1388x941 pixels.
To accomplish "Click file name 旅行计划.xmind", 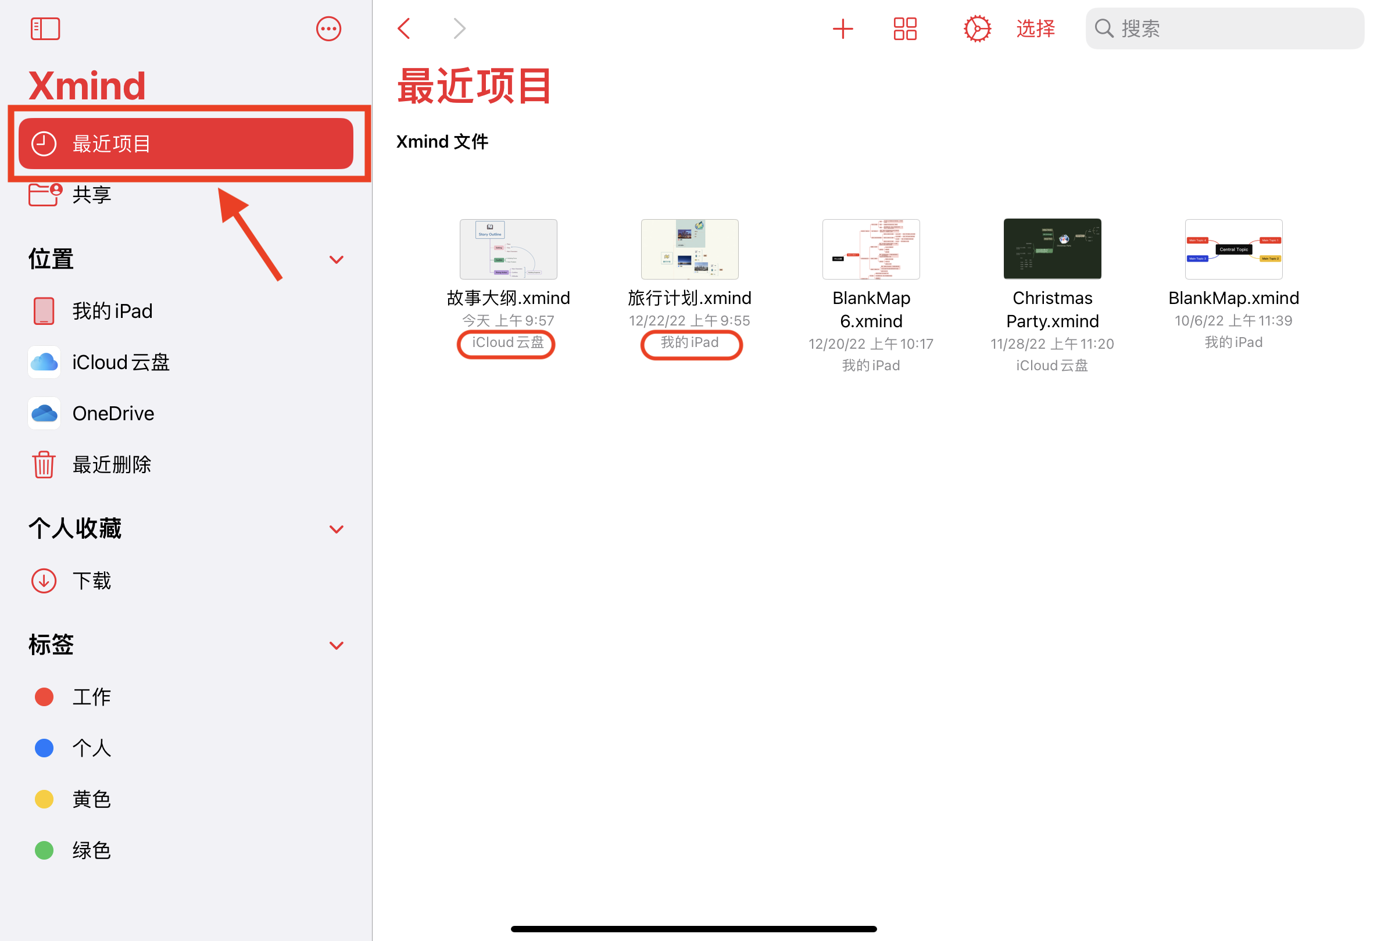I will tap(690, 298).
